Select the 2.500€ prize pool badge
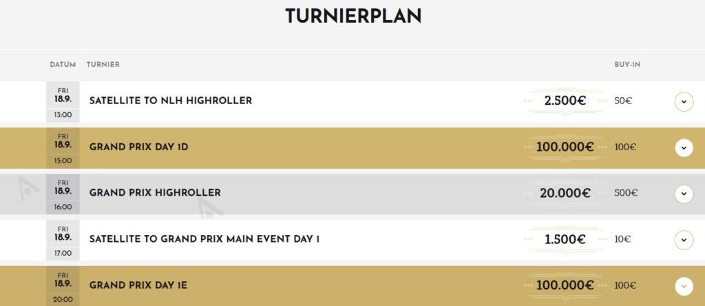The image size is (705, 306). click(x=565, y=101)
